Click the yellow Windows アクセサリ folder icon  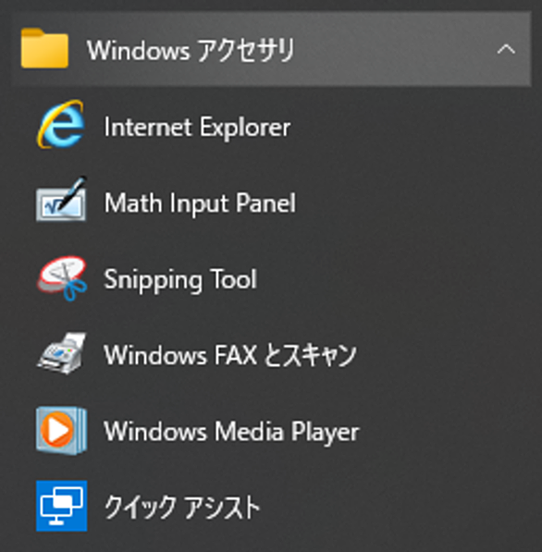(x=44, y=48)
